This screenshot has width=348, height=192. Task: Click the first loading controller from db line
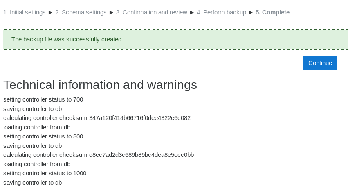pos(37,127)
